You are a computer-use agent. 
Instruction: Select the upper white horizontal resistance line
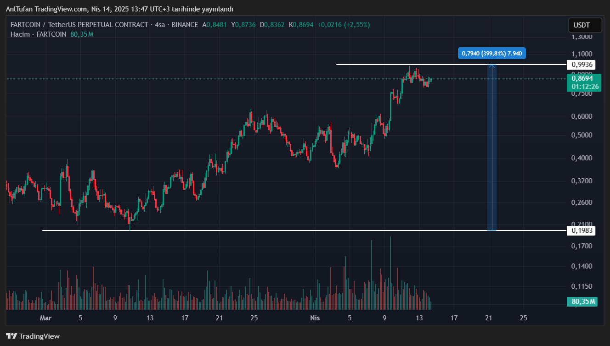[413, 65]
